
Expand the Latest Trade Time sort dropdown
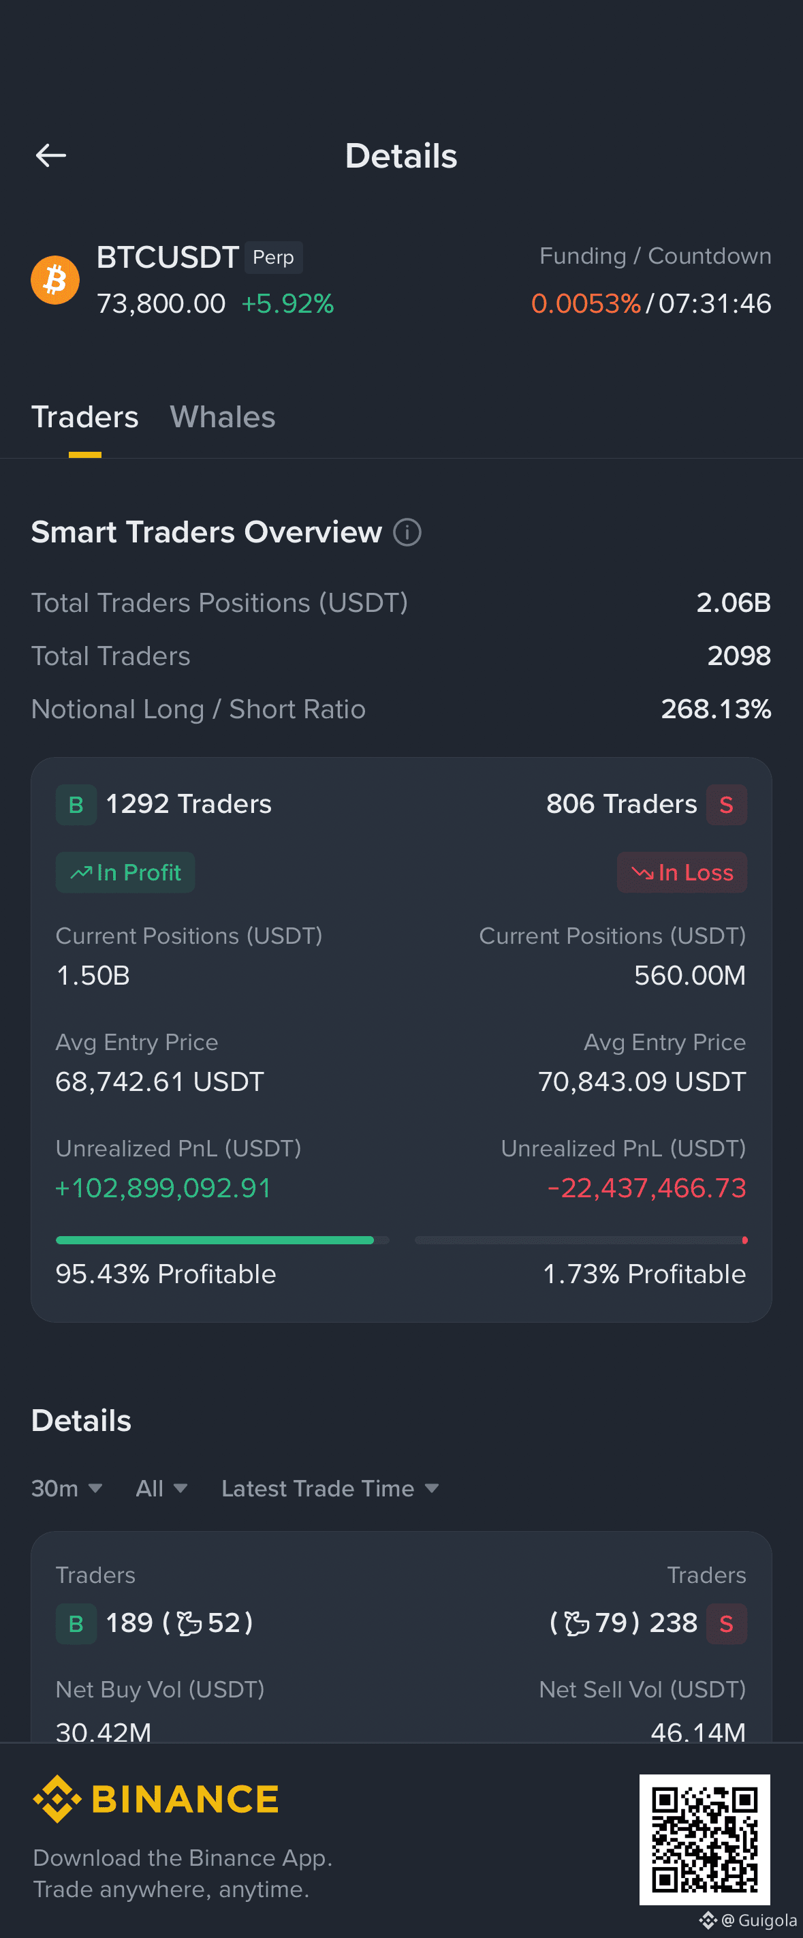point(330,1488)
